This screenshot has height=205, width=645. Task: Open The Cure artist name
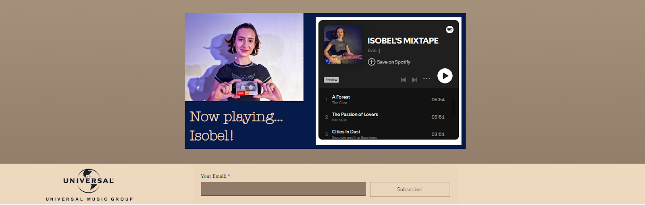[339, 103]
